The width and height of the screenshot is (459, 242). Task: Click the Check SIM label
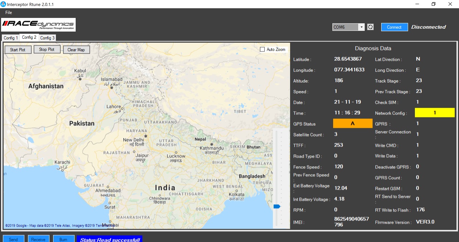(386, 102)
